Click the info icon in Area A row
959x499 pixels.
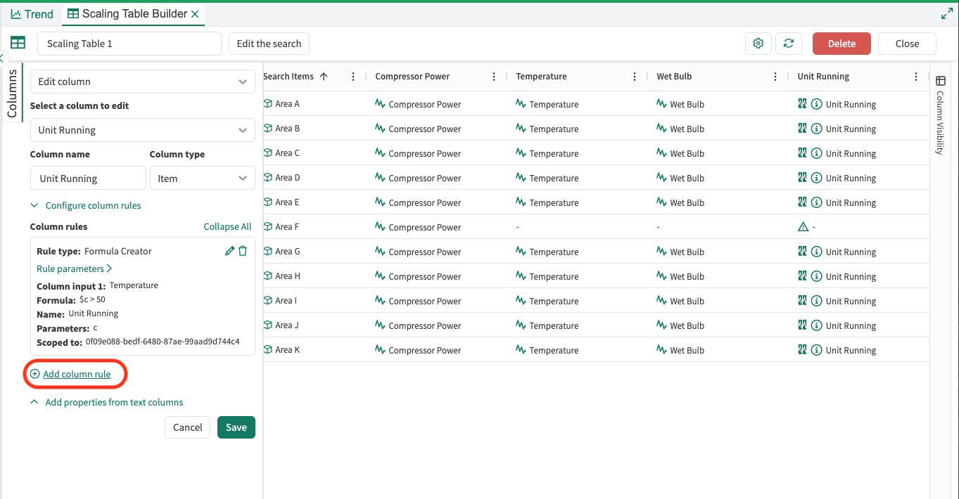(816, 104)
